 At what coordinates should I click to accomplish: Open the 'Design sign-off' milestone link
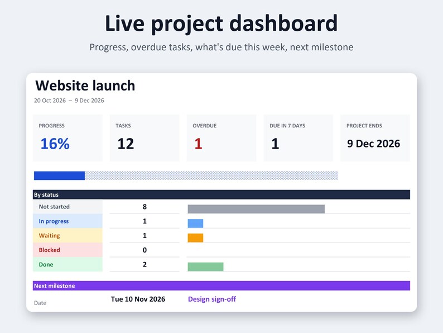click(x=212, y=299)
